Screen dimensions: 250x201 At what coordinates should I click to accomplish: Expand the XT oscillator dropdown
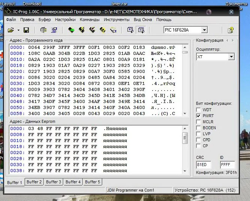(x=231, y=57)
